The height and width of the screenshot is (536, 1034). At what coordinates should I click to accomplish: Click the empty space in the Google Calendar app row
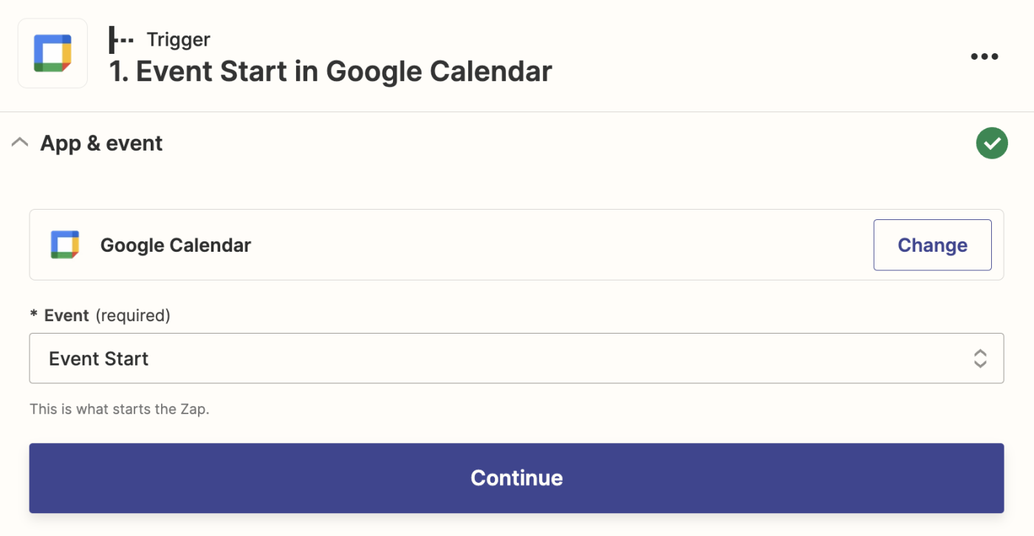click(561, 245)
